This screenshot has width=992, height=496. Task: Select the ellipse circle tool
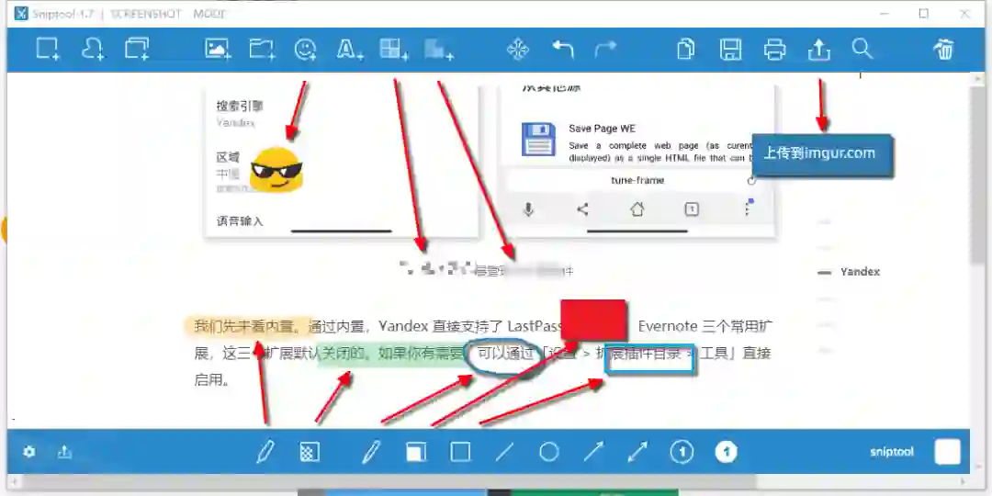(549, 452)
